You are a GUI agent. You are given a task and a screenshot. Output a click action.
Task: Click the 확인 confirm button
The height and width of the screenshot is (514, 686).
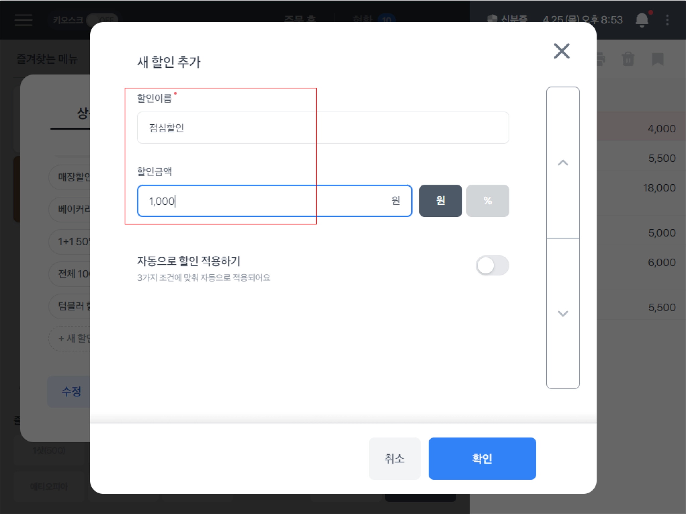click(x=482, y=458)
